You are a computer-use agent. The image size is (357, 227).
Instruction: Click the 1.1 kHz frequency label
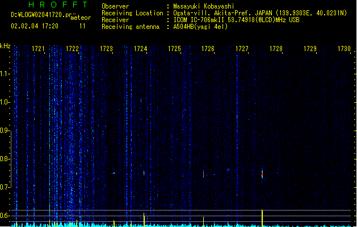pos(5,74)
